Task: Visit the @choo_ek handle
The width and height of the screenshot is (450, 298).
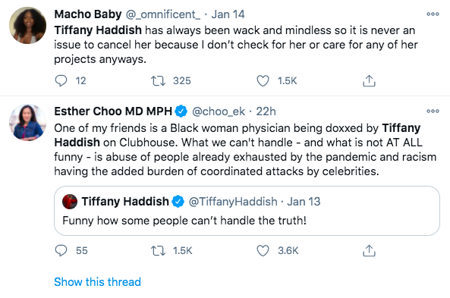Action: tap(219, 111)
